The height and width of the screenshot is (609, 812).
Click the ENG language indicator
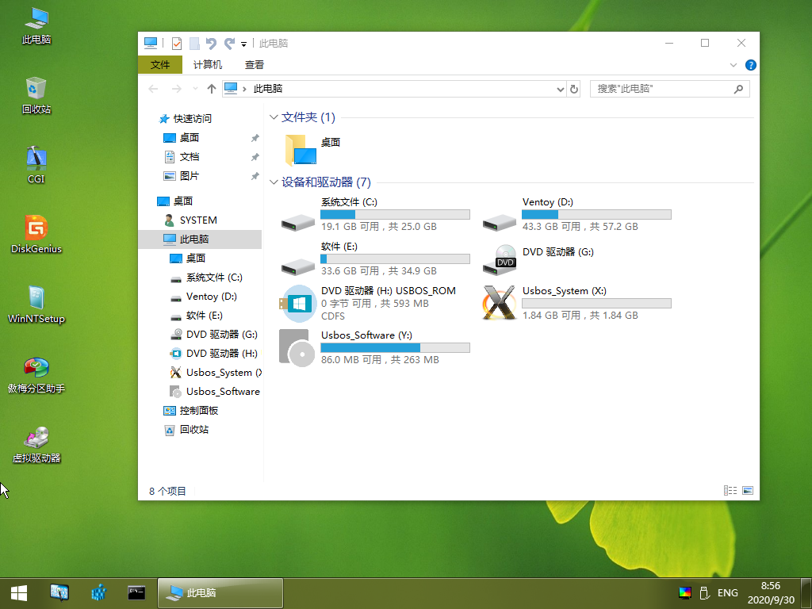coord(727,592)
